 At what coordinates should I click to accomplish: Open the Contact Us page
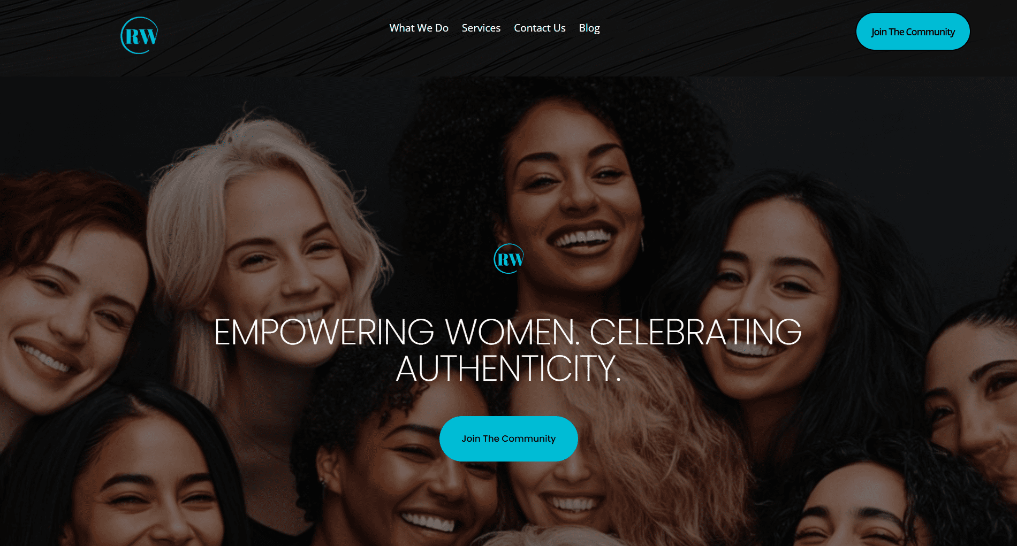[x=540, y=28]
